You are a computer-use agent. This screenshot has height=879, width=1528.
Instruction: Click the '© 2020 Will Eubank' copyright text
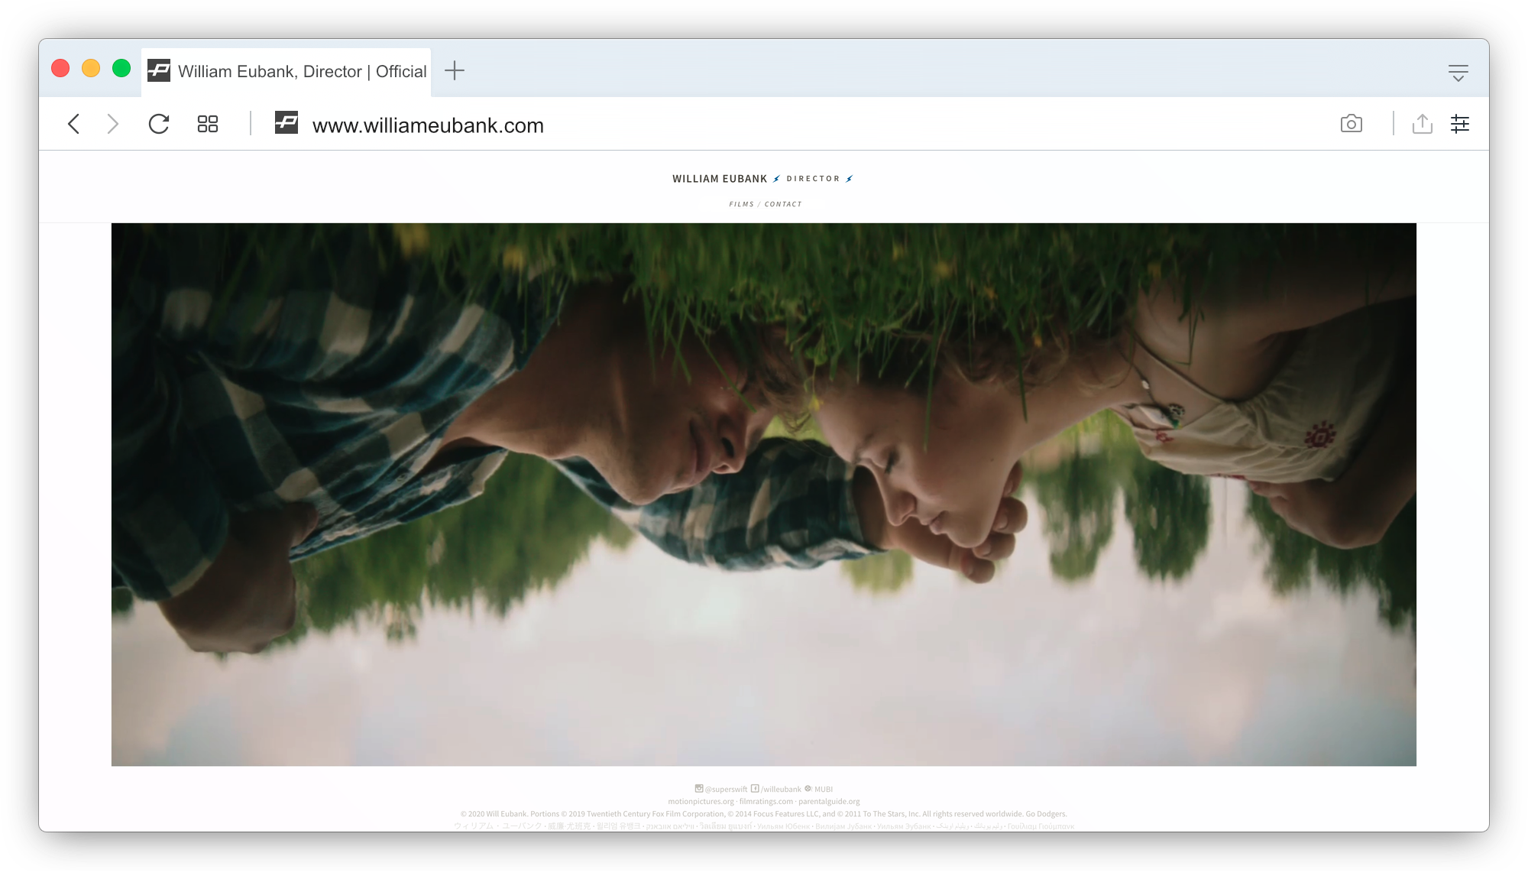pyautogui.click(x=494, y=814)
